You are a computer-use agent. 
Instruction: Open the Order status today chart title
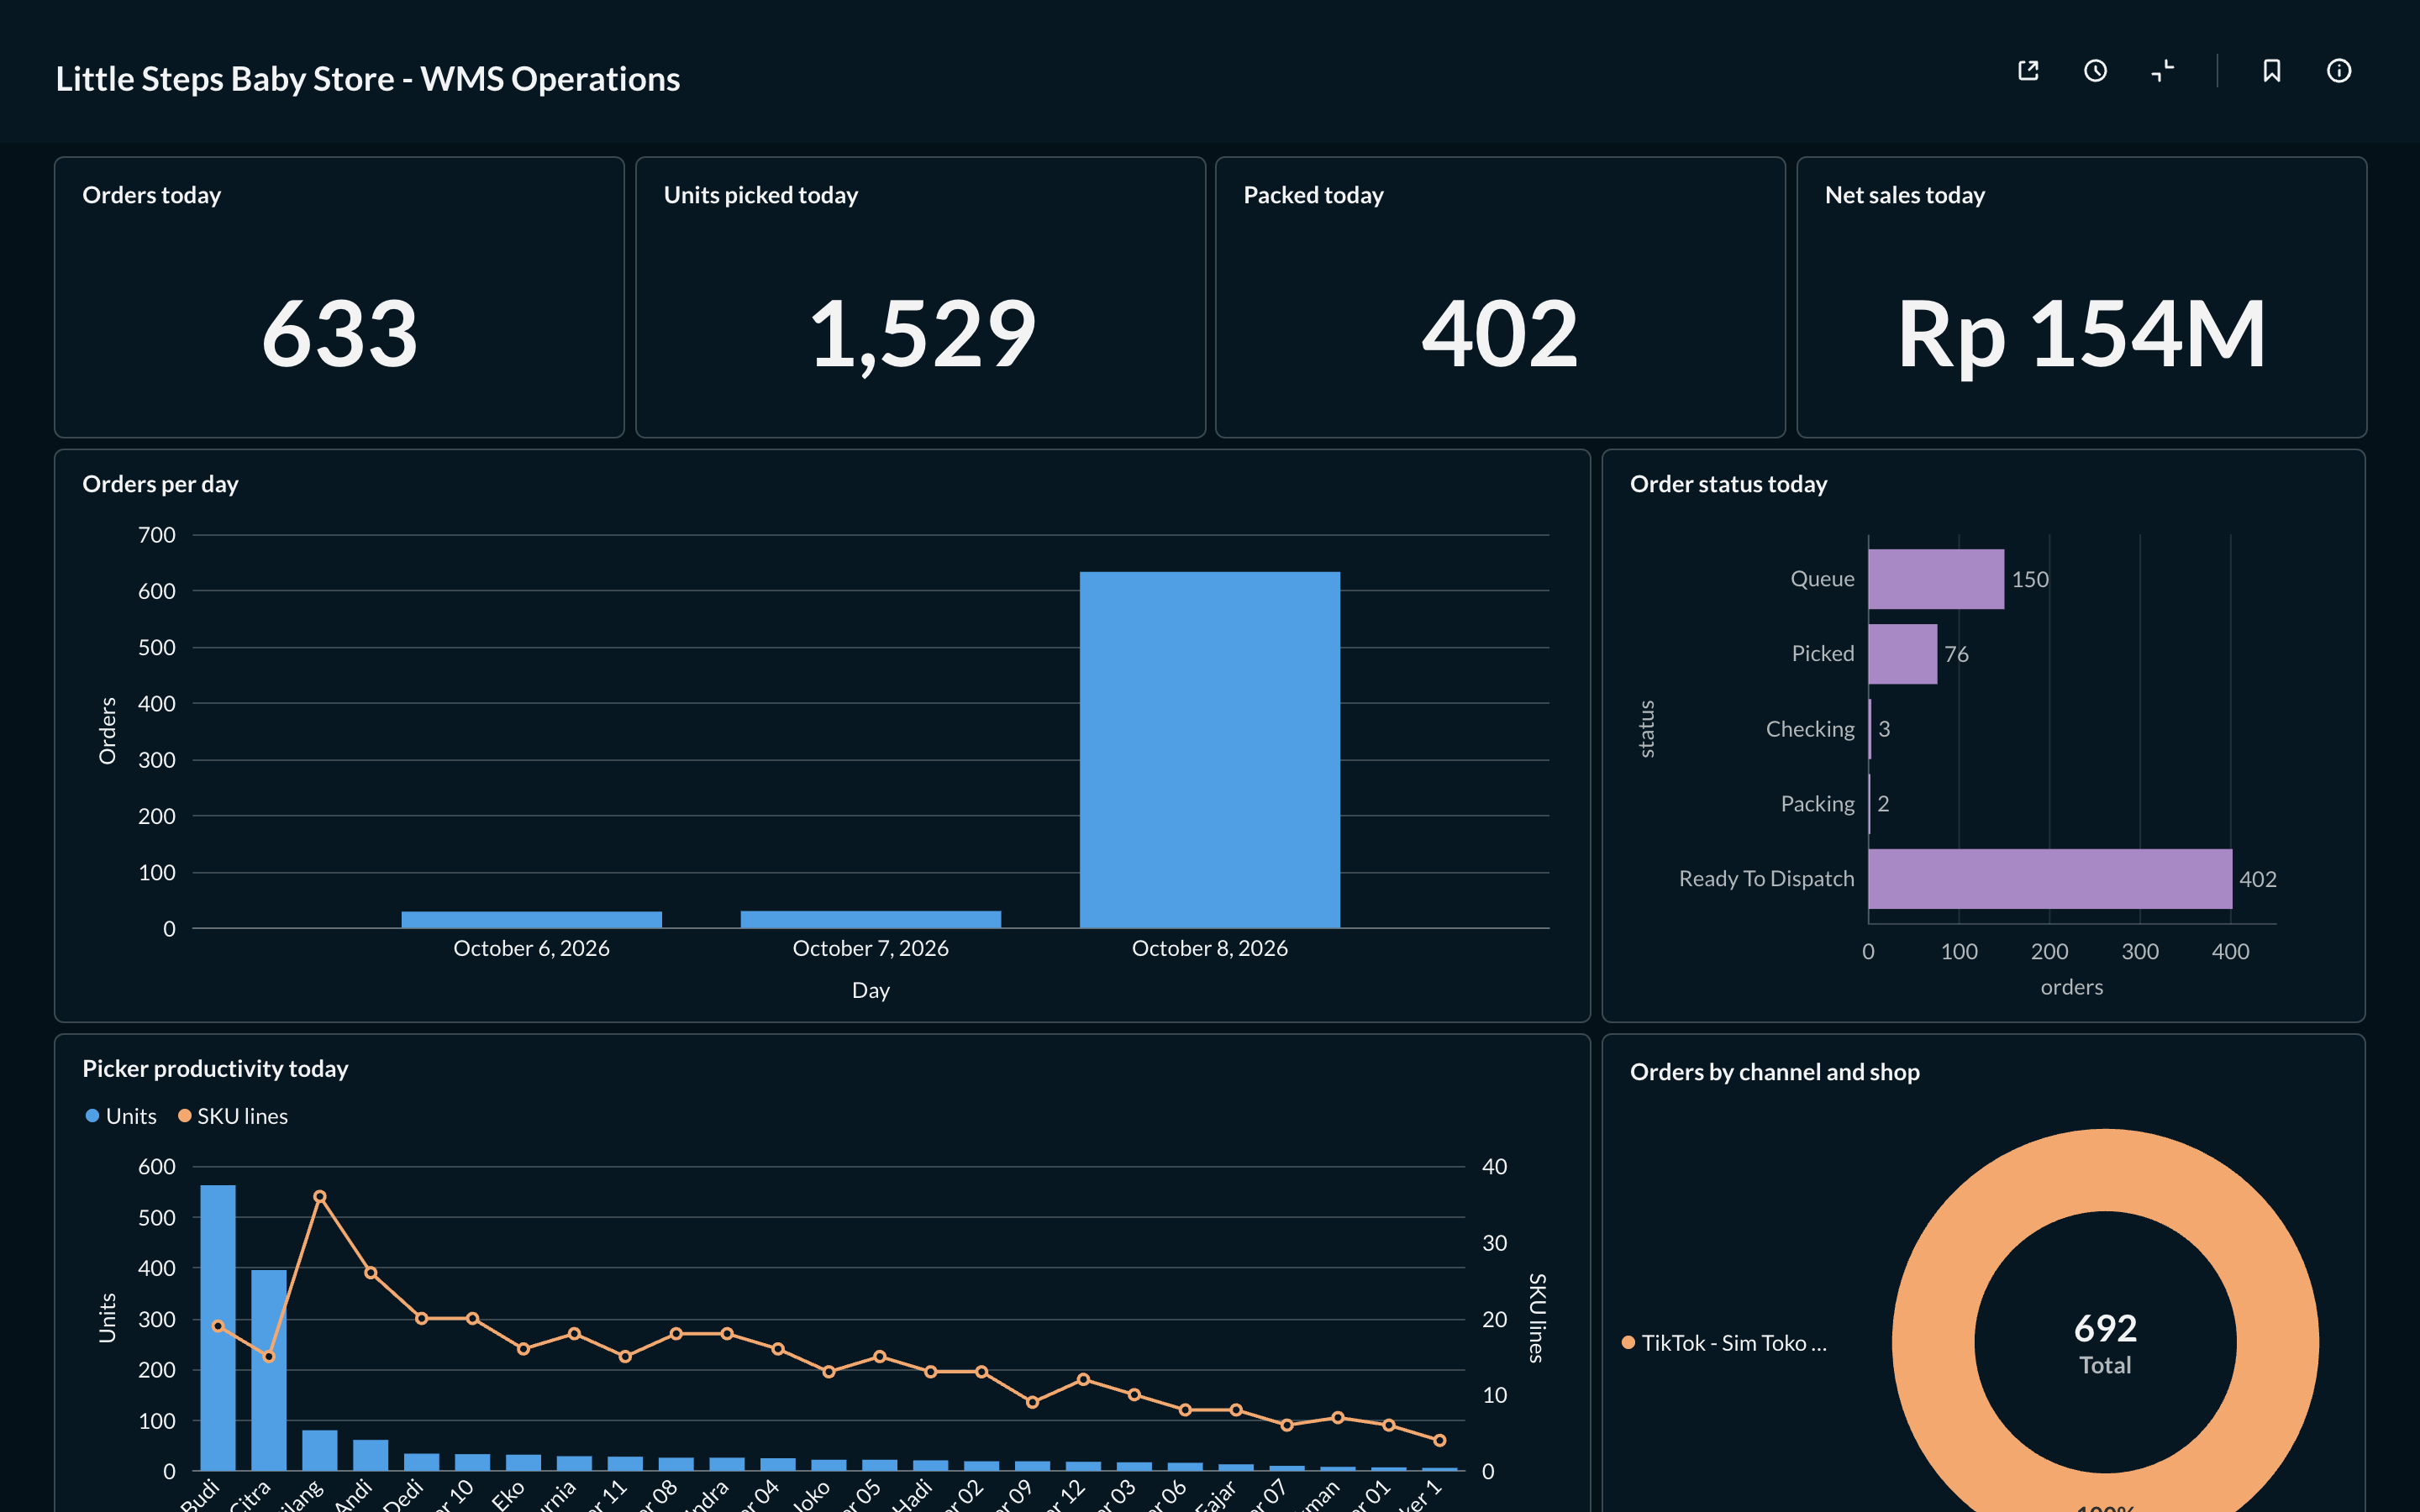click(1728, 484)
